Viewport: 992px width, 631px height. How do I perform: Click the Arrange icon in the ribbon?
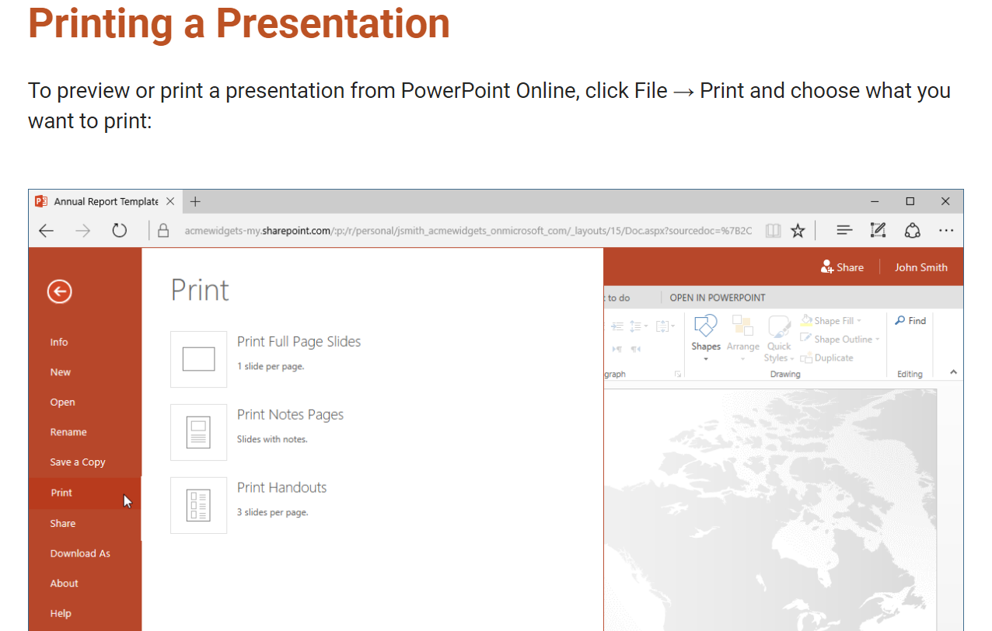[x=742, y=326]
